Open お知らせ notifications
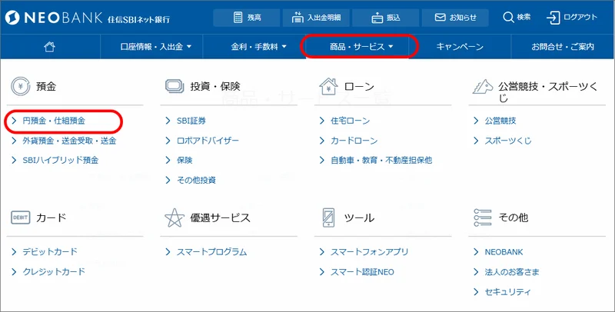Viewport: 615px width, 312px height. (455, 18)
